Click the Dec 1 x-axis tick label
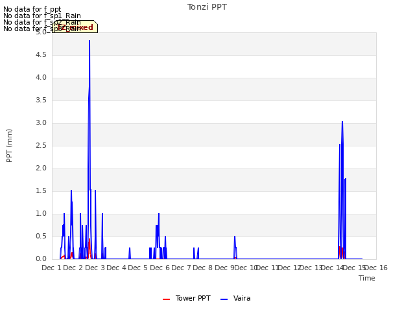Viewport: 415px width, 311px height. pyautogui.click(x=52, y=268)
